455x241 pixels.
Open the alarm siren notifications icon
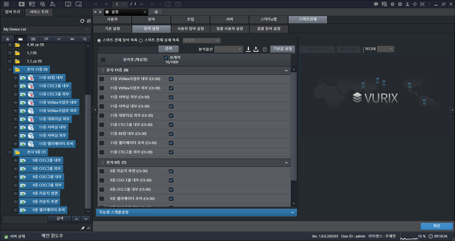click(392, 4)
